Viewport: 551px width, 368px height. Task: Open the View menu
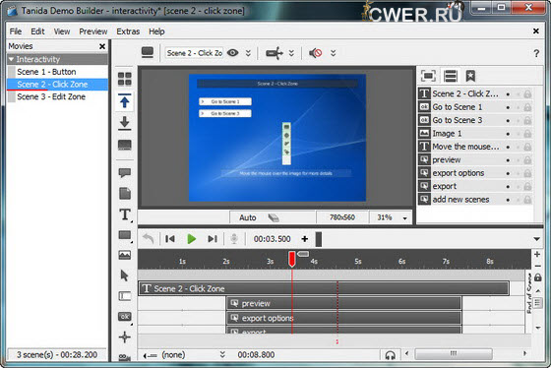(62, 31)
